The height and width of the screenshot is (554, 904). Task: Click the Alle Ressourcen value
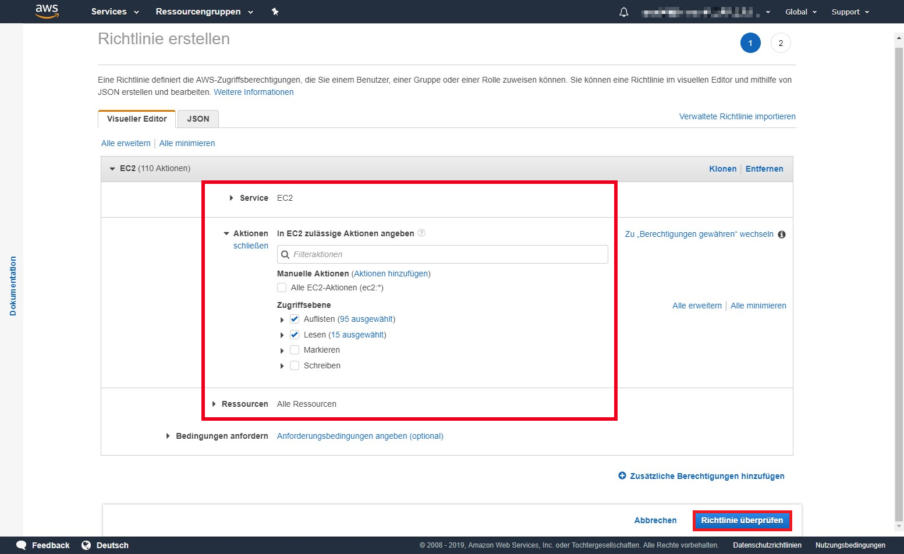[x=307, y=404]
